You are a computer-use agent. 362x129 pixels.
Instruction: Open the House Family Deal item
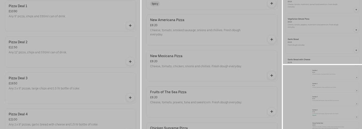318,123
